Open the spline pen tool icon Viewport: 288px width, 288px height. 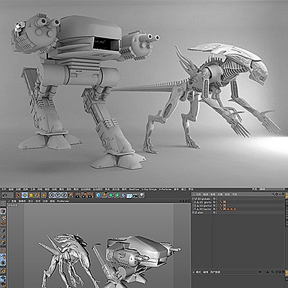(104, 195)
